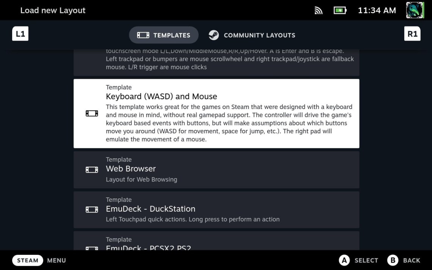Click the controller icon on the Keyboard (WASD) template
Viewport: 432px width, 270px height.
point(92,113)
